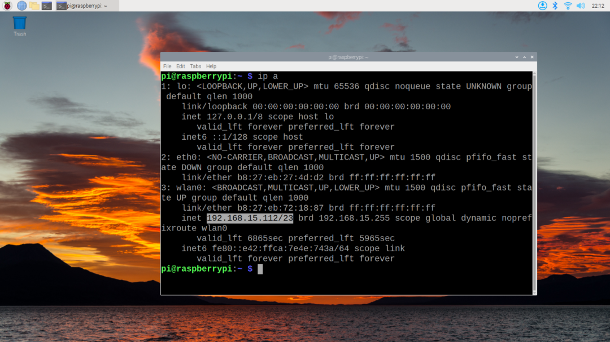Launch a new terminal from the panel launcher
Screen dimensions: 610x342
(x=47, y=6)
